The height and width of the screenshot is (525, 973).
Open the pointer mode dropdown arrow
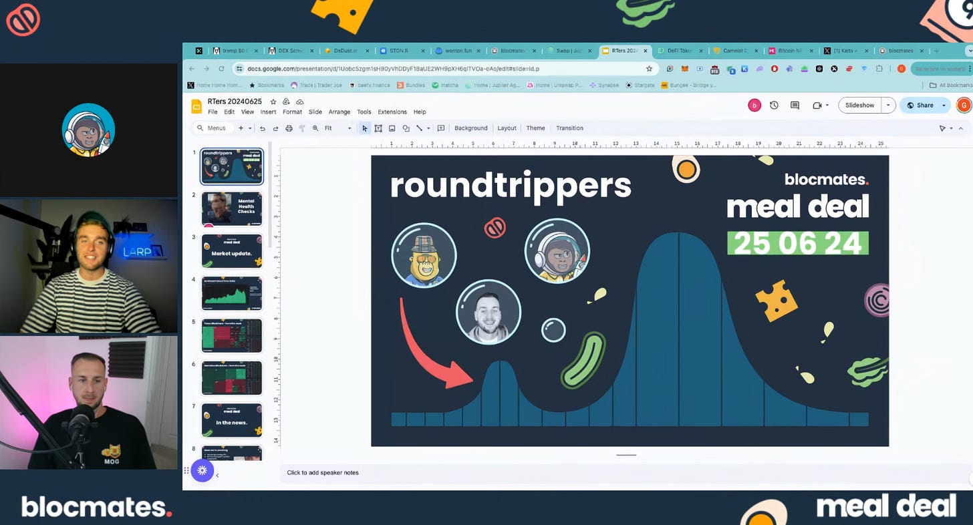pyautogui.click(x=951, y=128)
